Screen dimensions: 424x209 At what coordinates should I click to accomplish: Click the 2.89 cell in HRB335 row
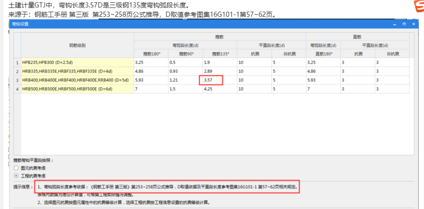220,71
